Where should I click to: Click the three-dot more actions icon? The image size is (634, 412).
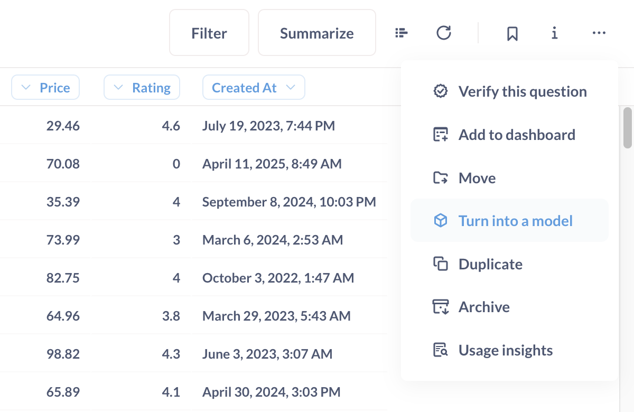coord(599,33)
